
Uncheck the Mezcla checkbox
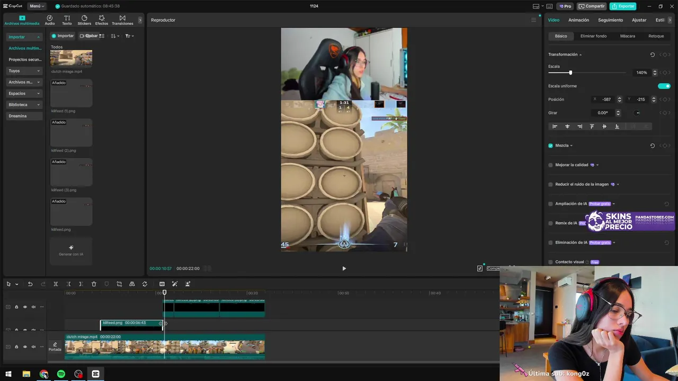point(550,146)
